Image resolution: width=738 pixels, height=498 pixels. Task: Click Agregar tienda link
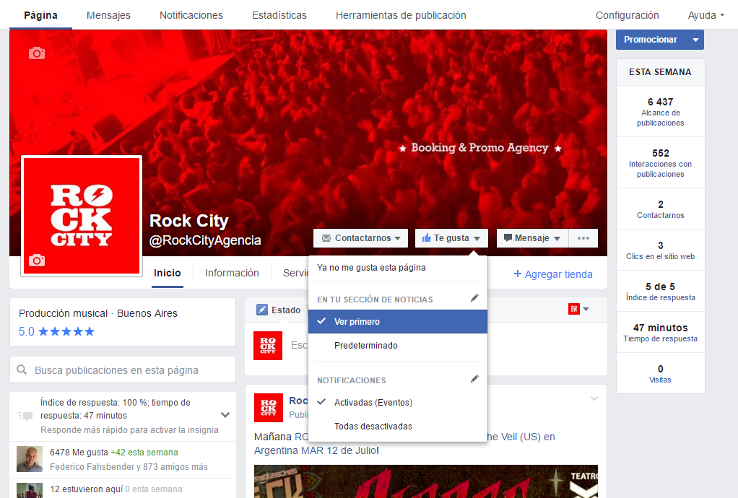point(553,274)
